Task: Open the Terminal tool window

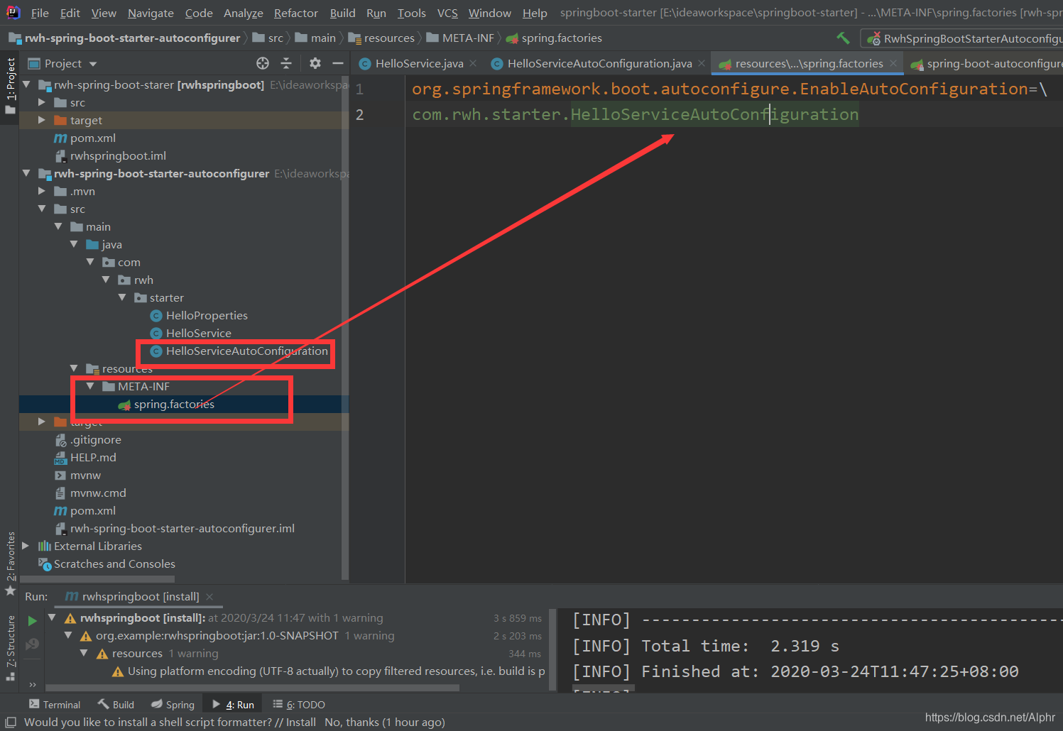Action: 55,704
